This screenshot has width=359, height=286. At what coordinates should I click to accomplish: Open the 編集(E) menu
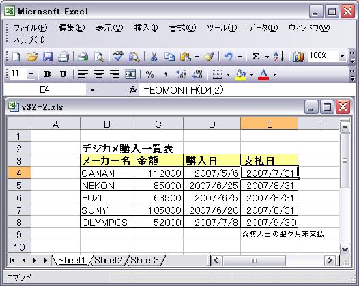tap(72, 28)
